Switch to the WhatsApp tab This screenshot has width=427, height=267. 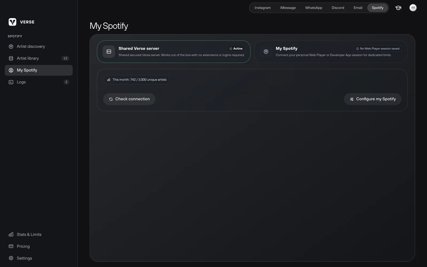tap(314, 8)
